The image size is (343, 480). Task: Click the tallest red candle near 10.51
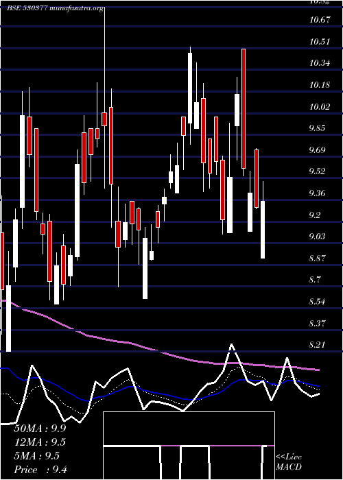coord(244,108)
